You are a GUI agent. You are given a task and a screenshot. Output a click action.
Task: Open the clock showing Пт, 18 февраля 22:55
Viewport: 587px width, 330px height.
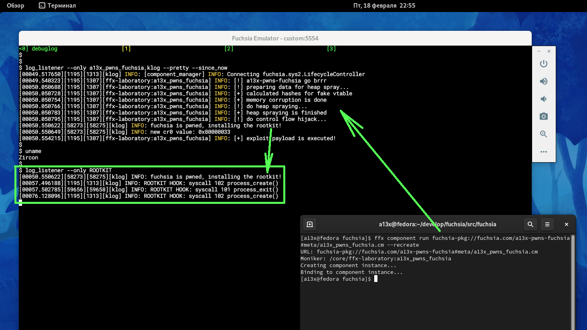(x=384, y=6)
